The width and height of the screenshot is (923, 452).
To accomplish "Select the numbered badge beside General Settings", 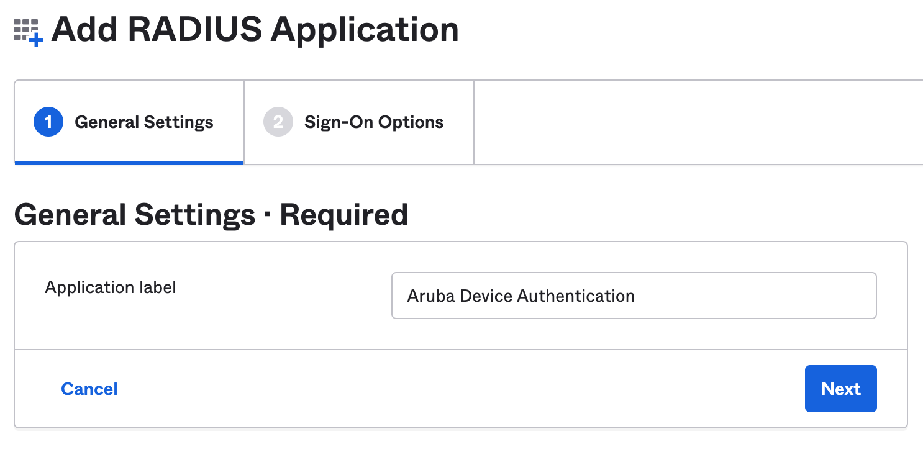I will [x=47, y=122].
